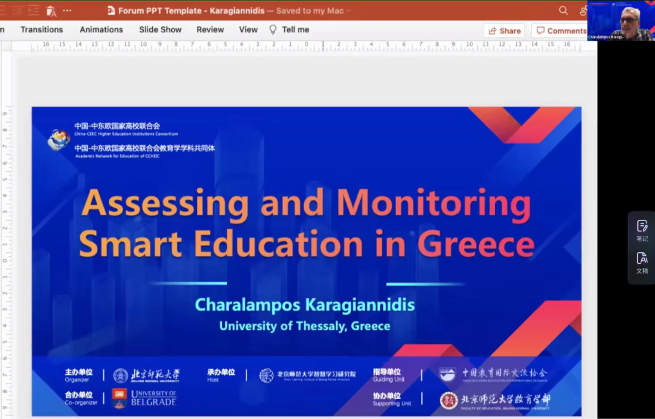Click the three-dots more options icon
The image size is (655, 419).
pos(67,11)
